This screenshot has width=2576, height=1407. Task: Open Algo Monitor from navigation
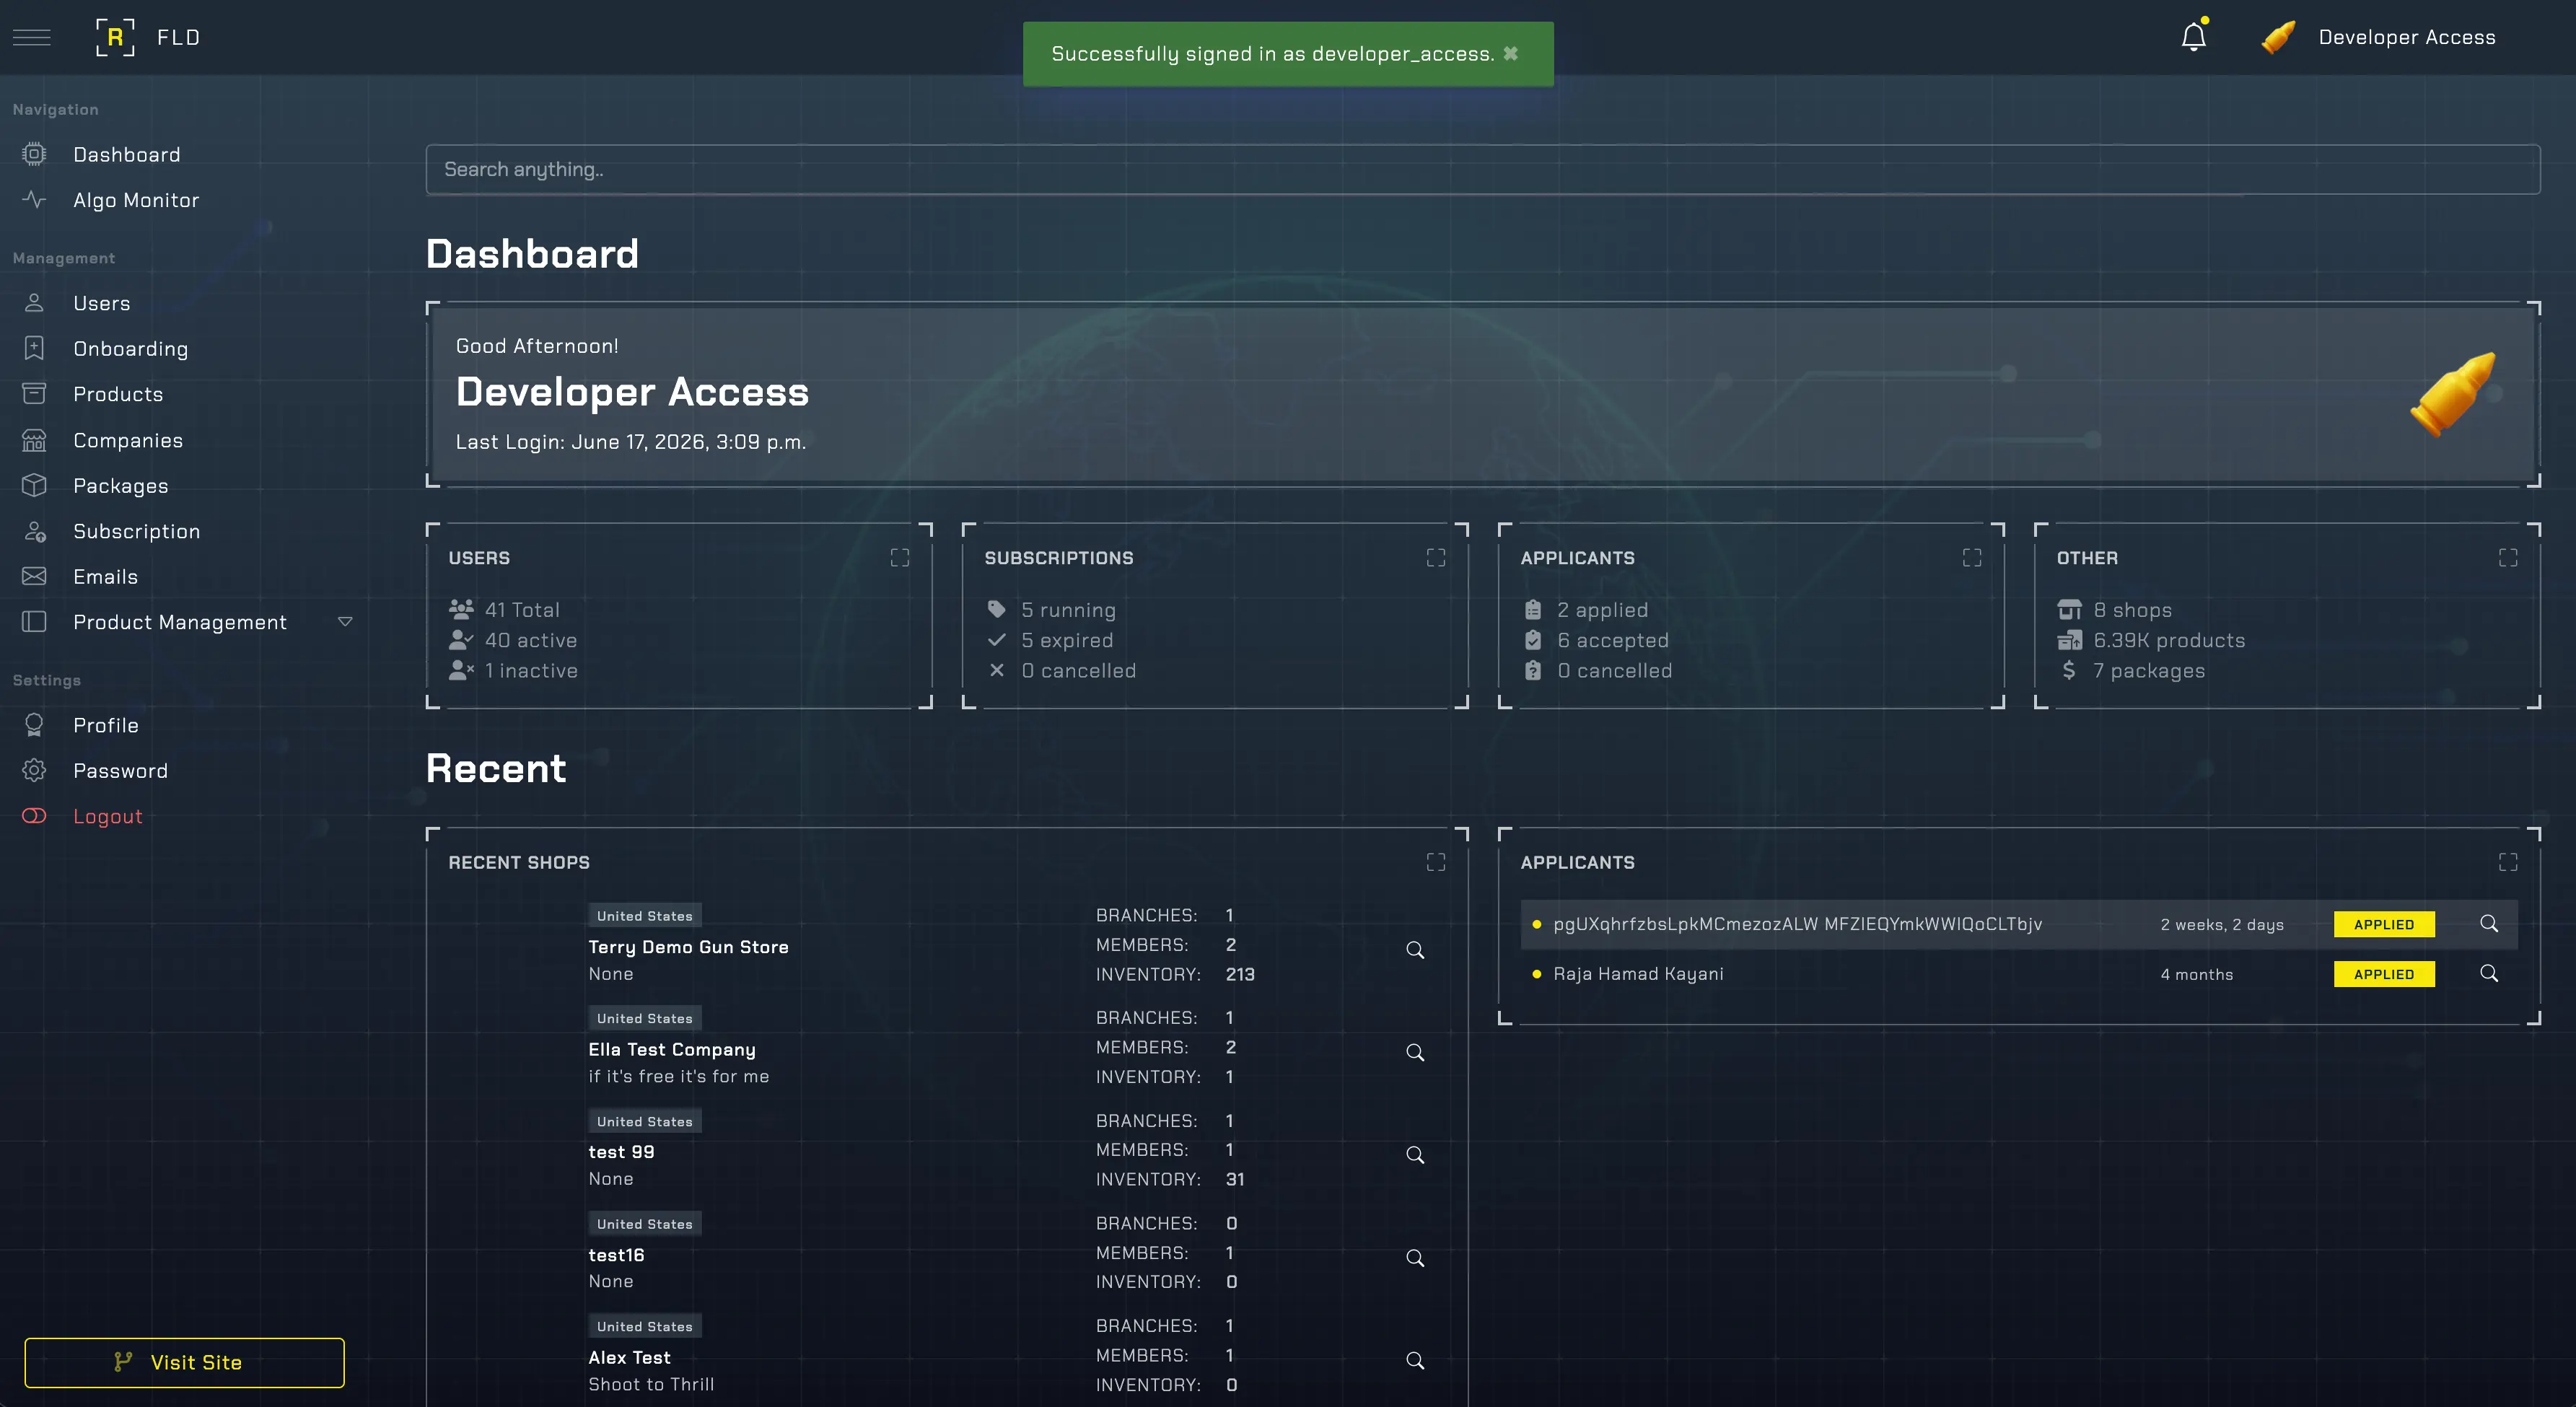[x=136, y=200]
